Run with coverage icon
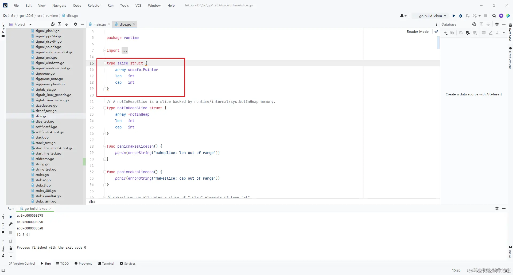 pos(468,16)
